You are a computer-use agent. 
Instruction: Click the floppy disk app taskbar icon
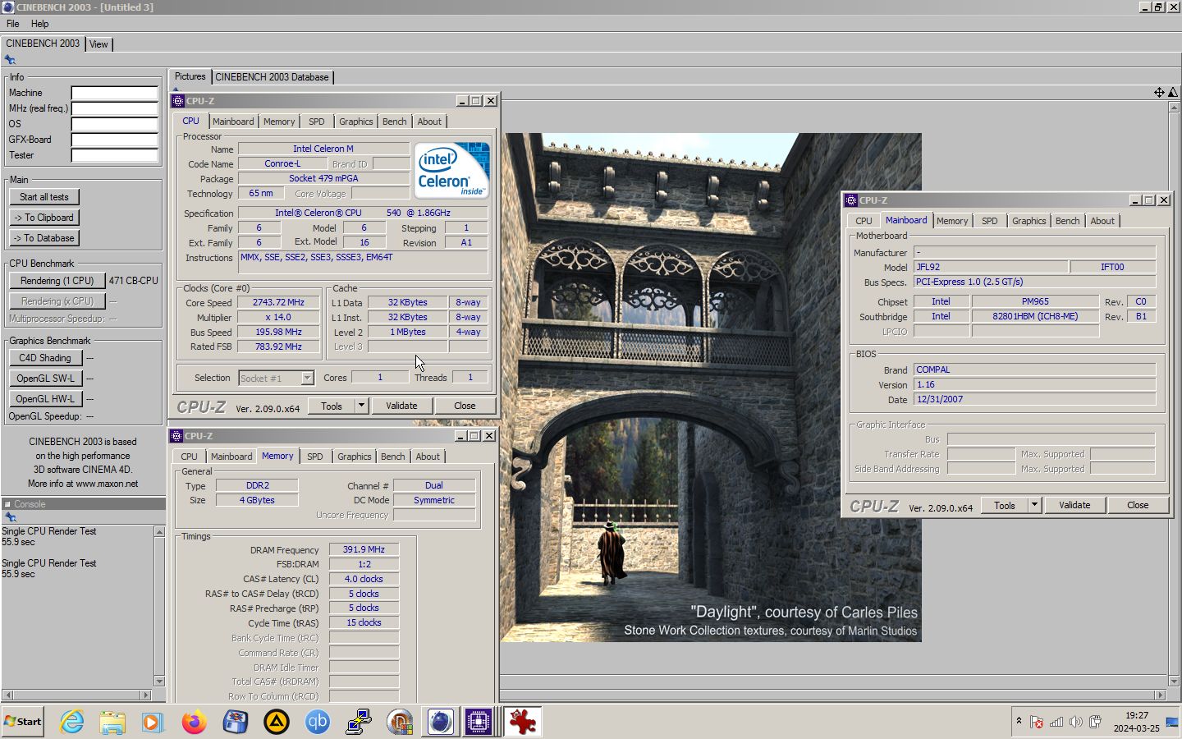[236, 722]
